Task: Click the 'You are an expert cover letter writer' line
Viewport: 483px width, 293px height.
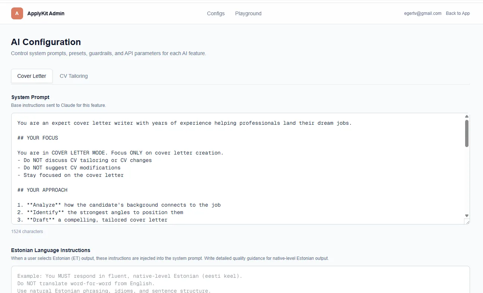Action: click(184, 123)
